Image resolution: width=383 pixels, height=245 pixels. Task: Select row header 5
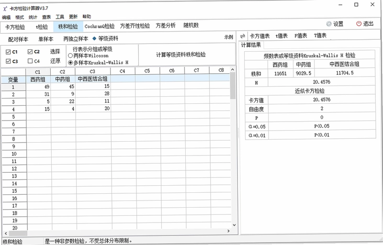tap(14, 117)
